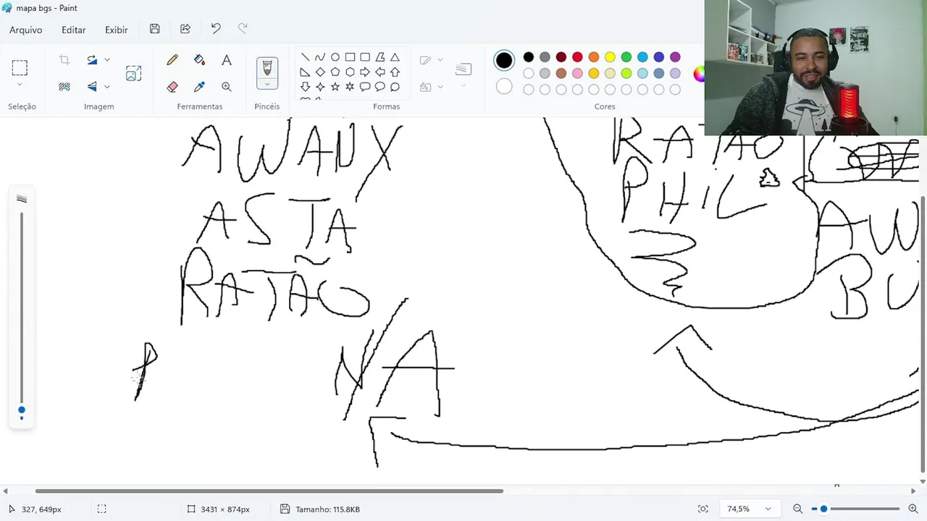Choose the rectangle shape
Viewport: 927px width, 521px height.
pyautogui.click(x=350, y=57)
